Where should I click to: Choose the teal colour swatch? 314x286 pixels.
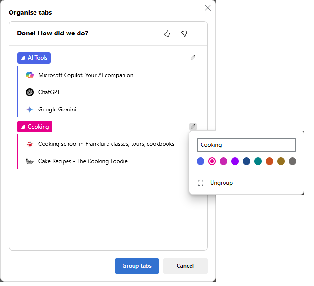point(258,161)
